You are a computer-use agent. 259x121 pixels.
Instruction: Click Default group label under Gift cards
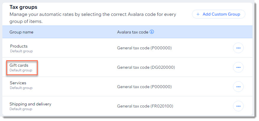click(x=21, y=70)
